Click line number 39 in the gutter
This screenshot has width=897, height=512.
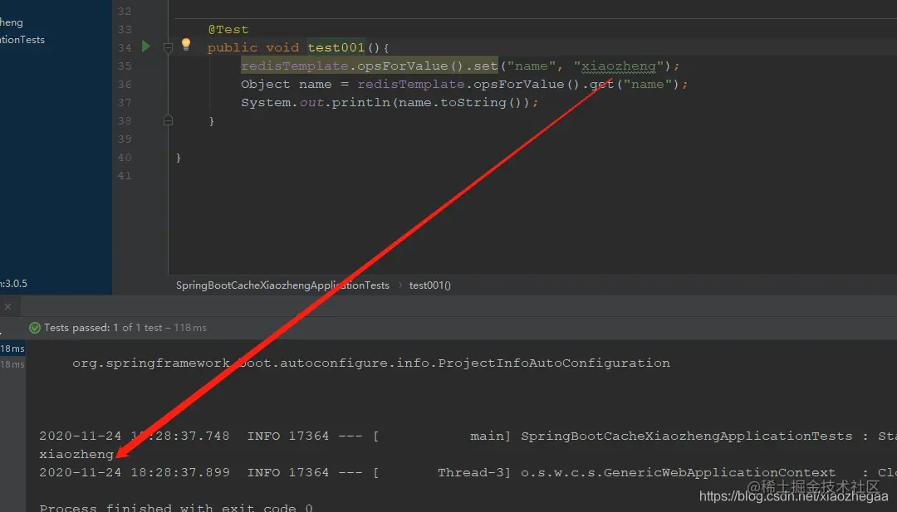tap(125, 139)
